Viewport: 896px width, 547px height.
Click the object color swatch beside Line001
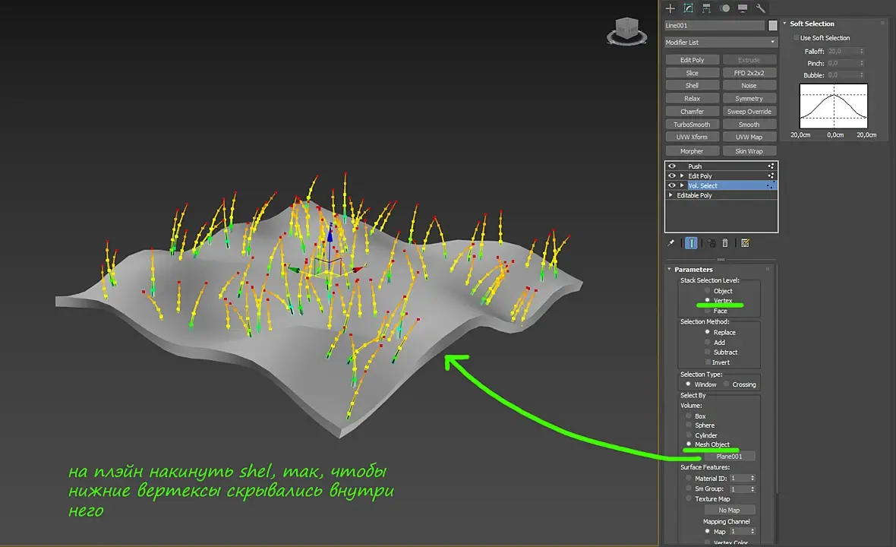coord(773,26)
